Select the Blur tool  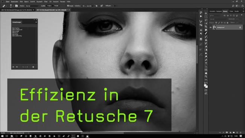click(x=206, y=53)
